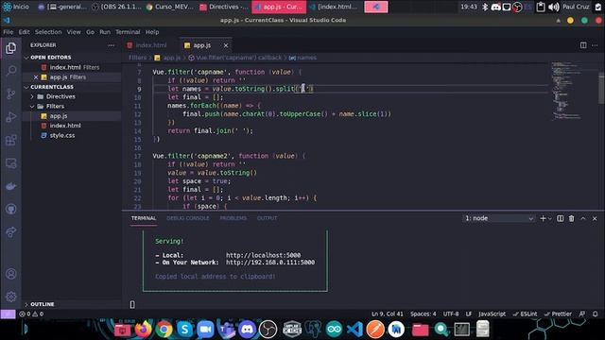Switch to the index.html editor tab
The height and width of the screenshot is (340, 605).
pyautogui.click(x=151, y=45)
